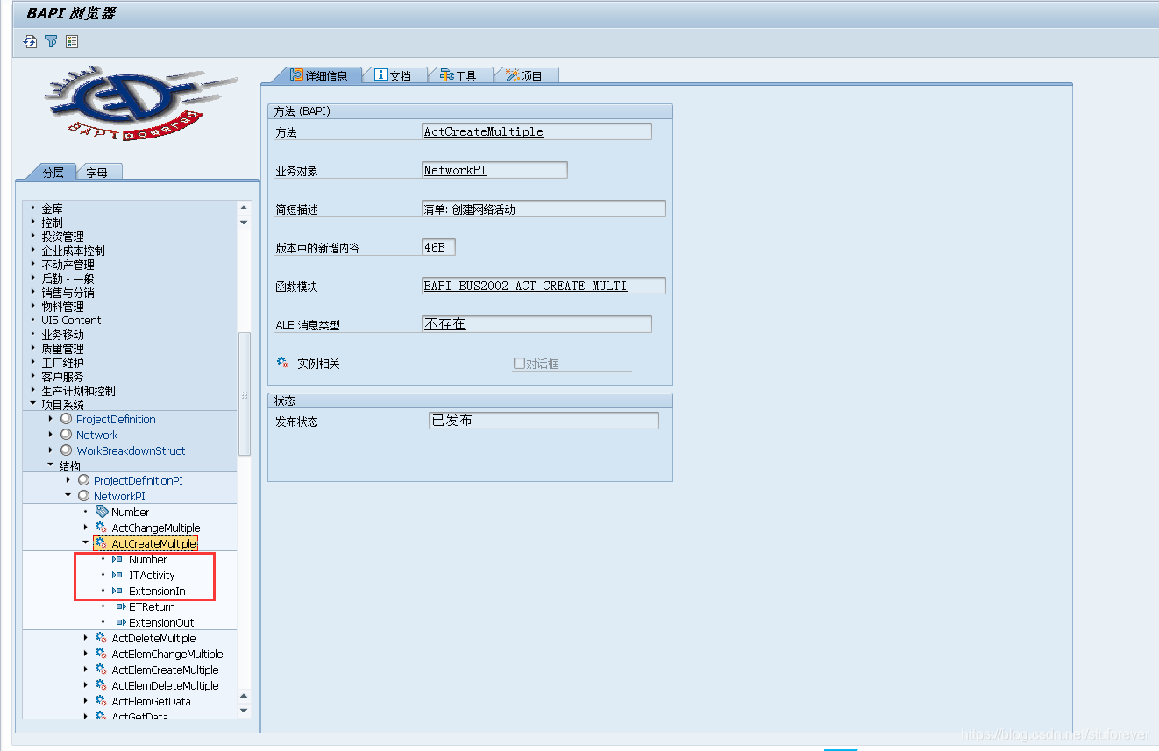Click the ProjectDefinitionPI object circle icon
This screenshot has width=1159, height=751.
coord(83,480)
